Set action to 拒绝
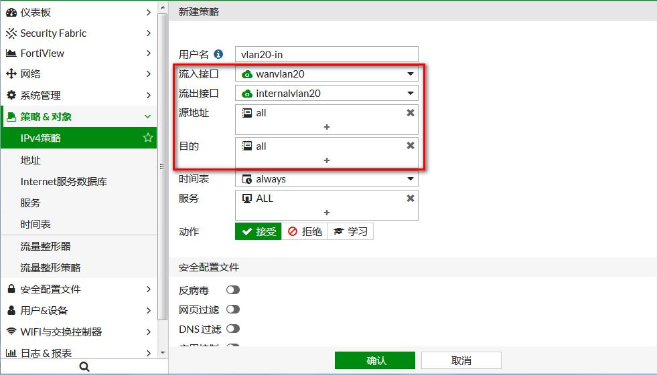The height and width of the screenshot is (375, 657). [x=304, y=231]
